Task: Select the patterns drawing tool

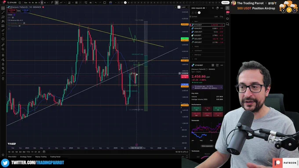Action: point(3,21)
